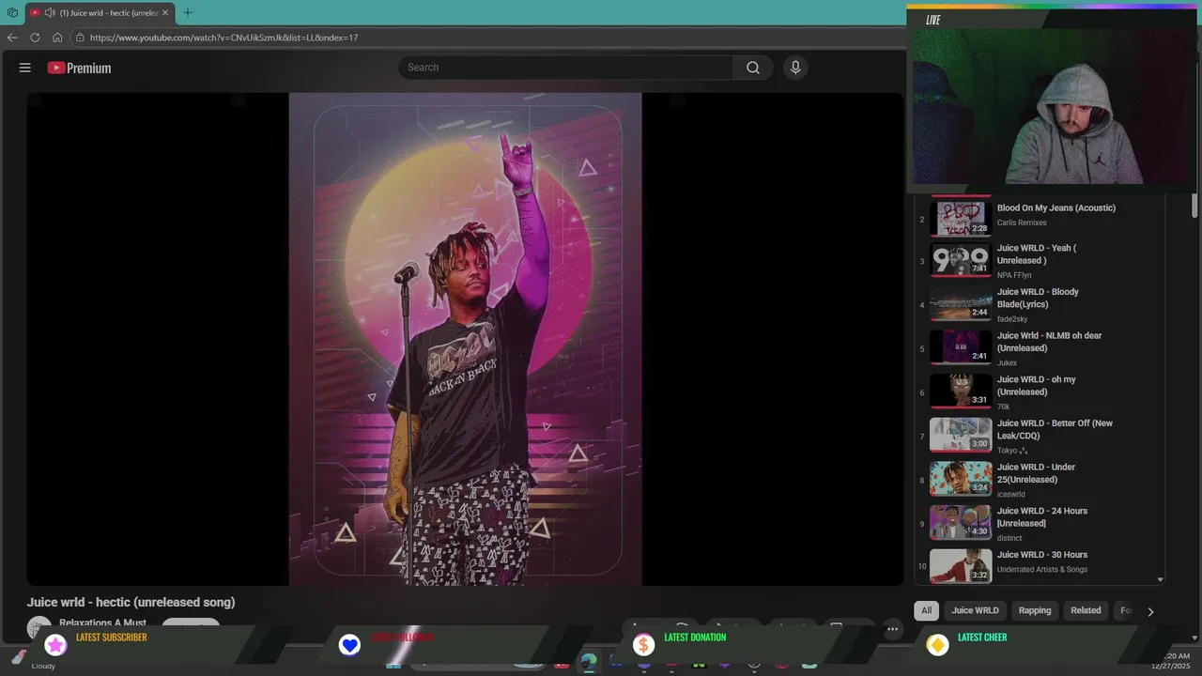
Task: Refresh the YouTube page
Action: (35, 38)
